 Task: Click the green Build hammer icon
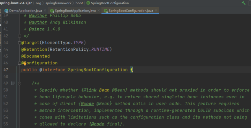coord(243,3)
